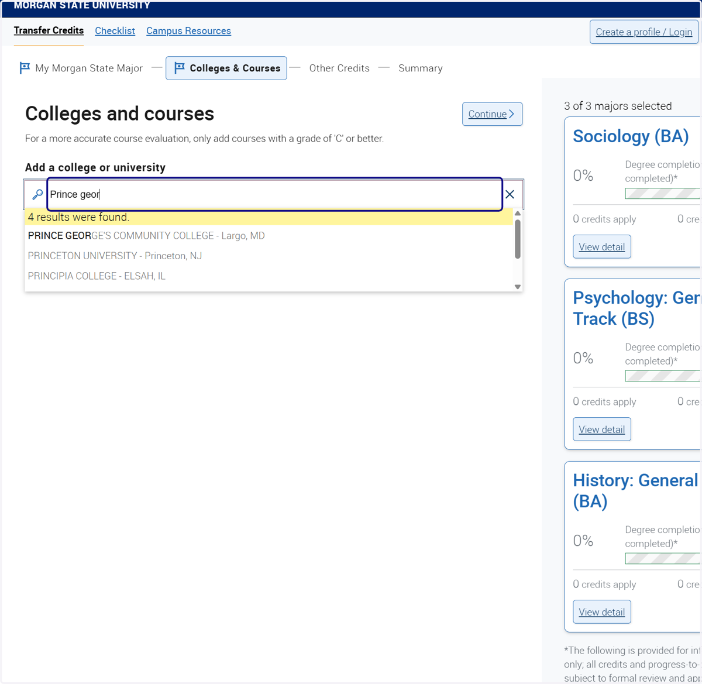Clear the college search field with X

click(x=510, y=194)
